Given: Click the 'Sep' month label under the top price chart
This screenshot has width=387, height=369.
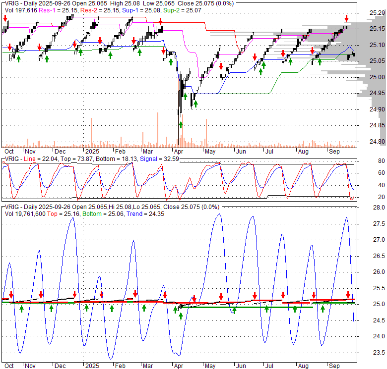Looking at the screenshot, I should (x=334, y=152).
